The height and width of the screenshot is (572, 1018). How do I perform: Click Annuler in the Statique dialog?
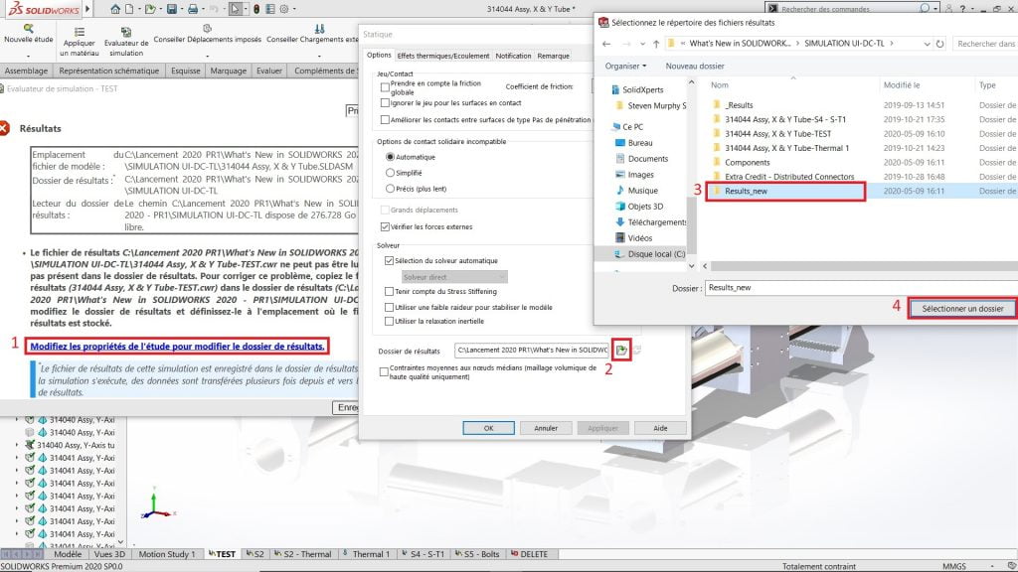tap(546, 428)
